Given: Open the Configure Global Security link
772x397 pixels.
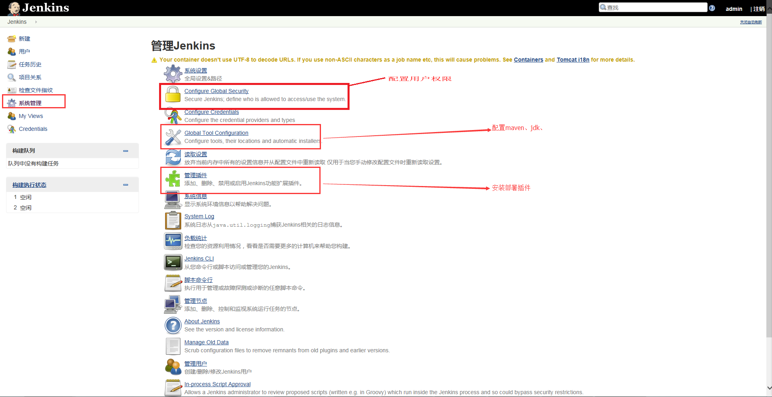Looking at the screenshot, I should point(216,91).
